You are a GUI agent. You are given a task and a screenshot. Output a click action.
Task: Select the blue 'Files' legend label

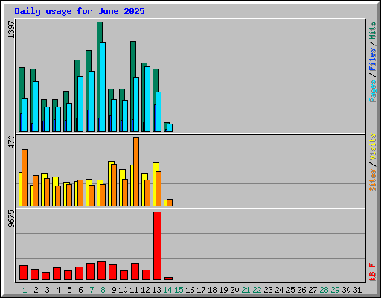coord(372,59)
